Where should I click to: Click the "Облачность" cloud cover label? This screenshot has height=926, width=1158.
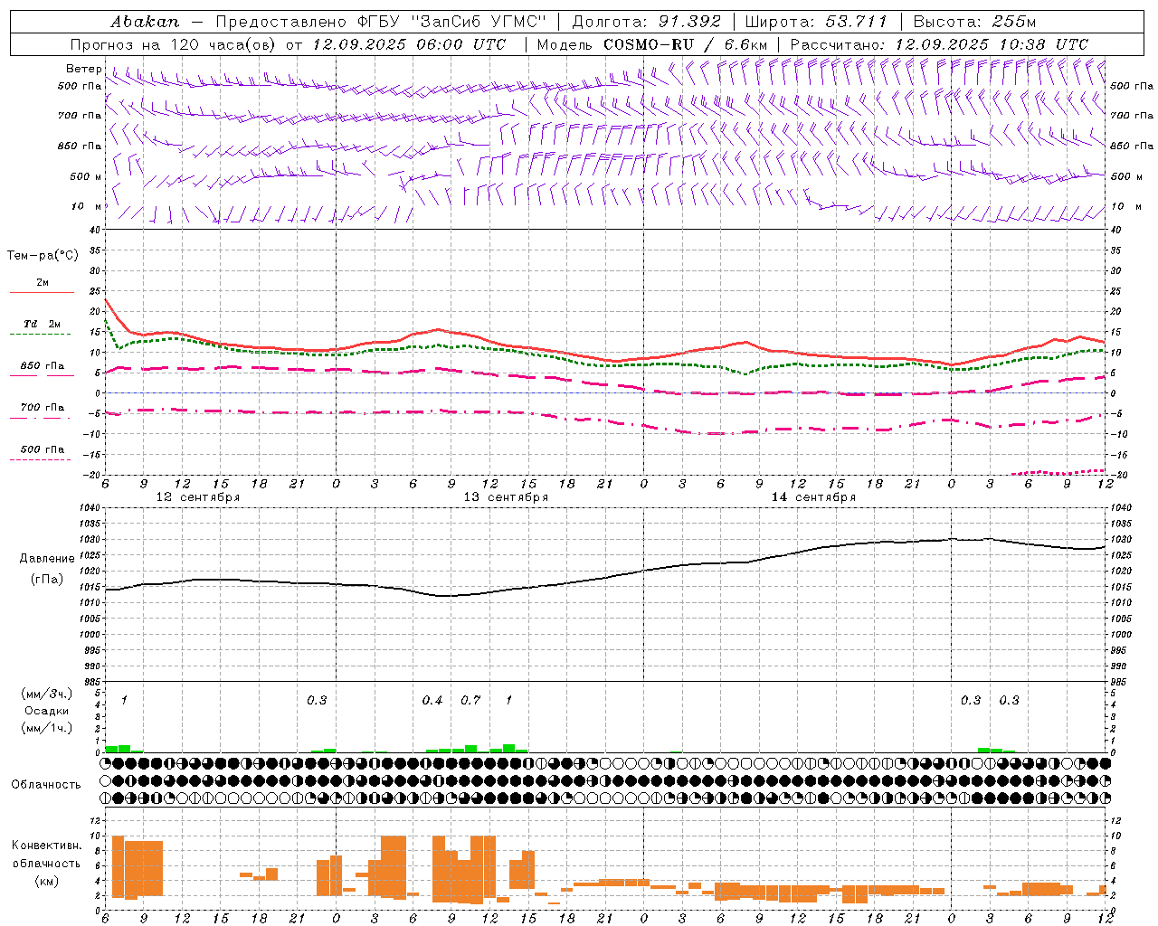tap(46, 784)
